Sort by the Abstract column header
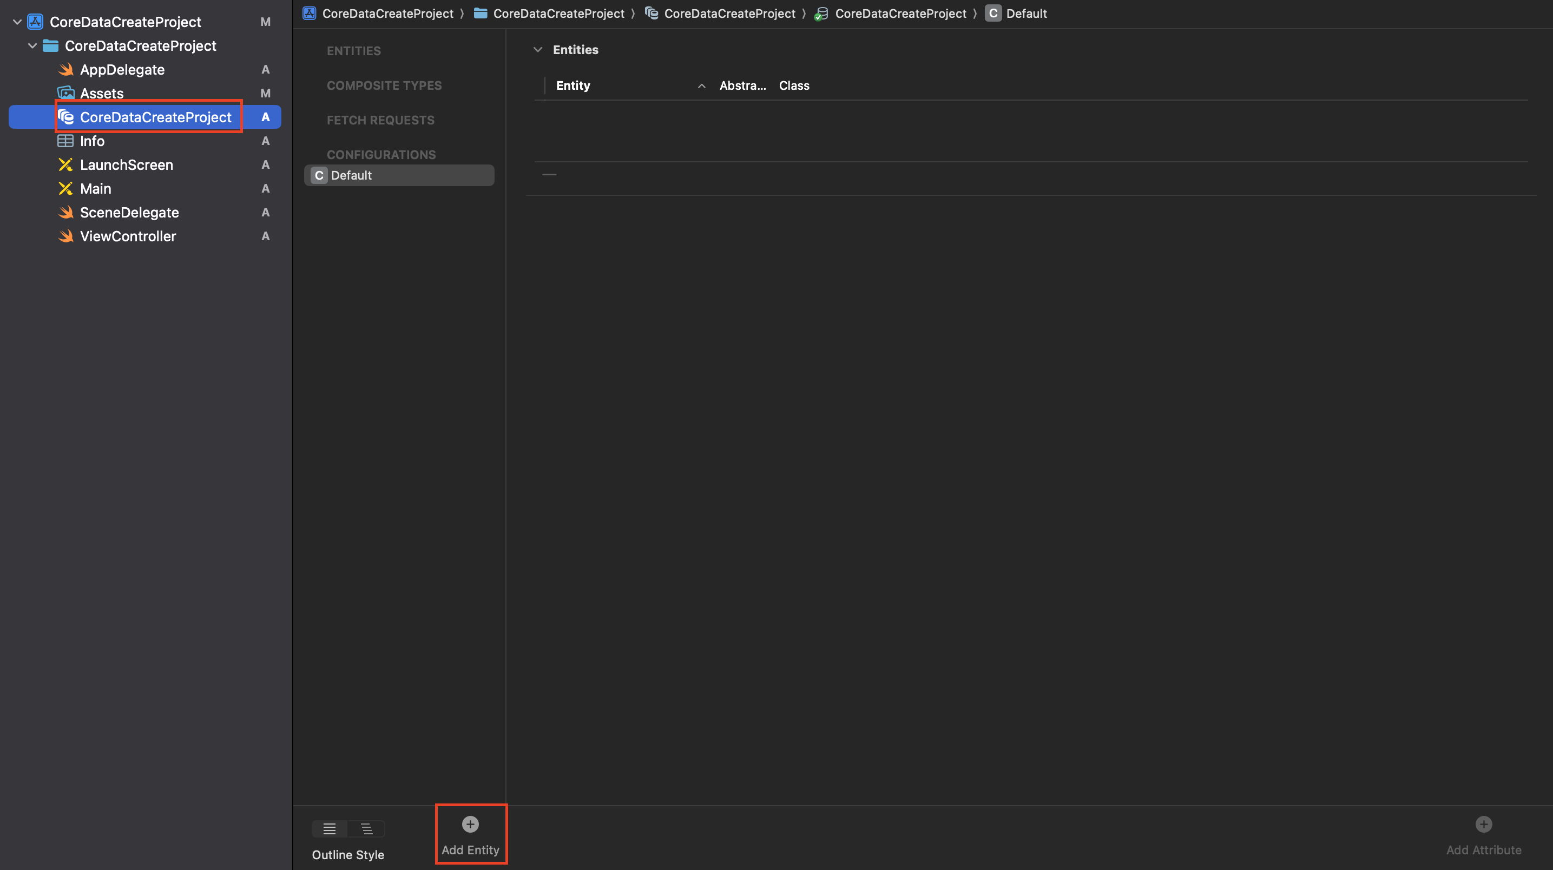 (742, 85)
